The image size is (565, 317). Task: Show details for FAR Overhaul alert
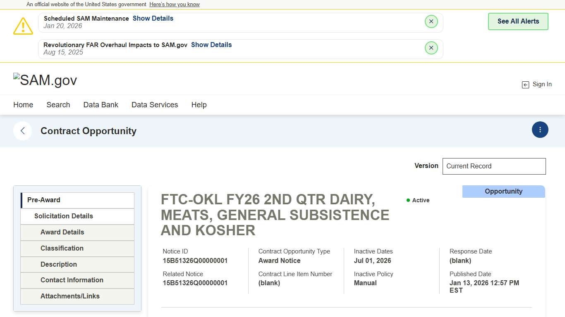[211, 45]
